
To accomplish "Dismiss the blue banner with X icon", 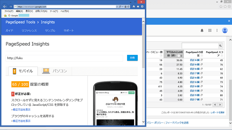I will 229,21.
